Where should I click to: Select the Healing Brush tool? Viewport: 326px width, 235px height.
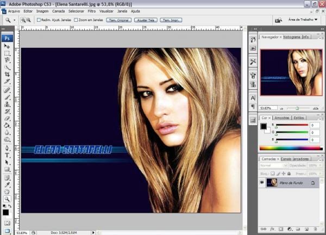[x=7, y=90]
